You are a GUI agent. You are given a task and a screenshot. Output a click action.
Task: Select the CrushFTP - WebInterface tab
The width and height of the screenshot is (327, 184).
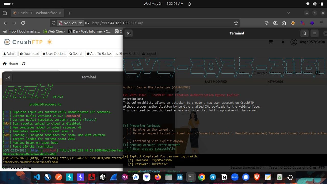point(37,13)
